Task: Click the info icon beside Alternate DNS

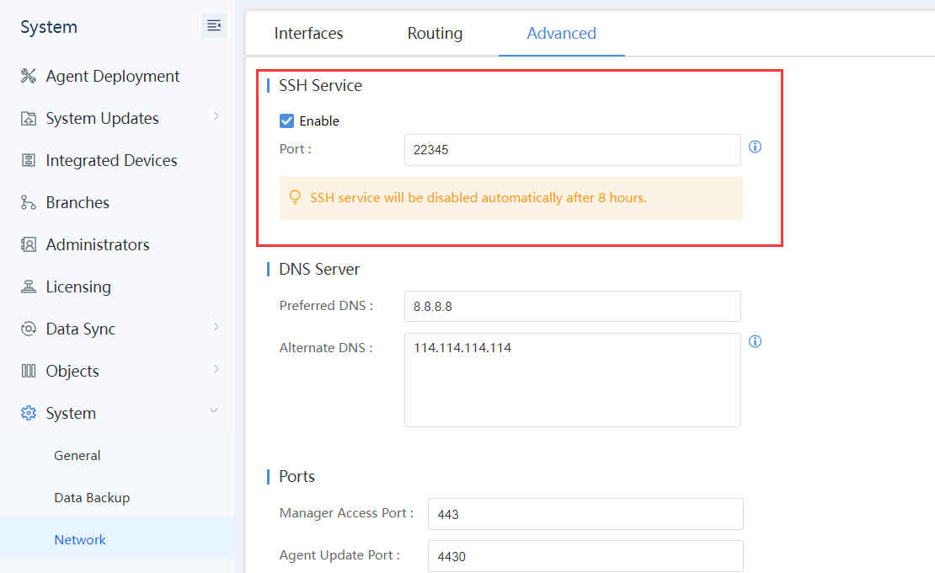Action: coord(756,342)
